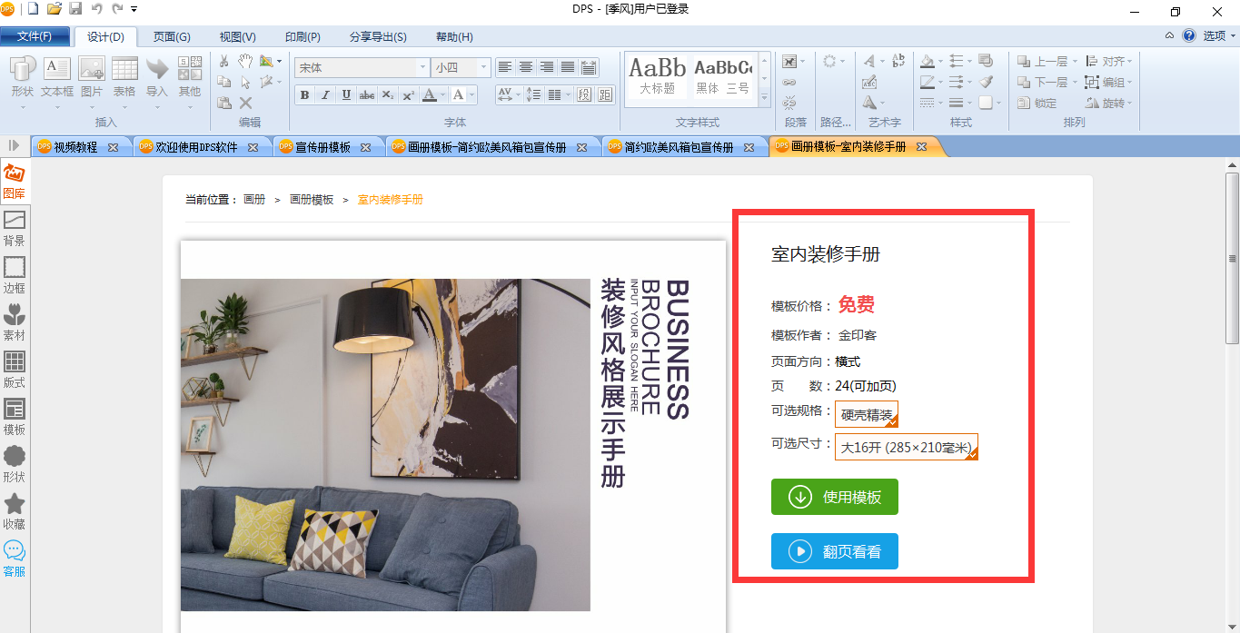Open the 图库 gallery panel in sidebar
Image resolution: width=1240 pixels, height=633 pixels.
15,181
